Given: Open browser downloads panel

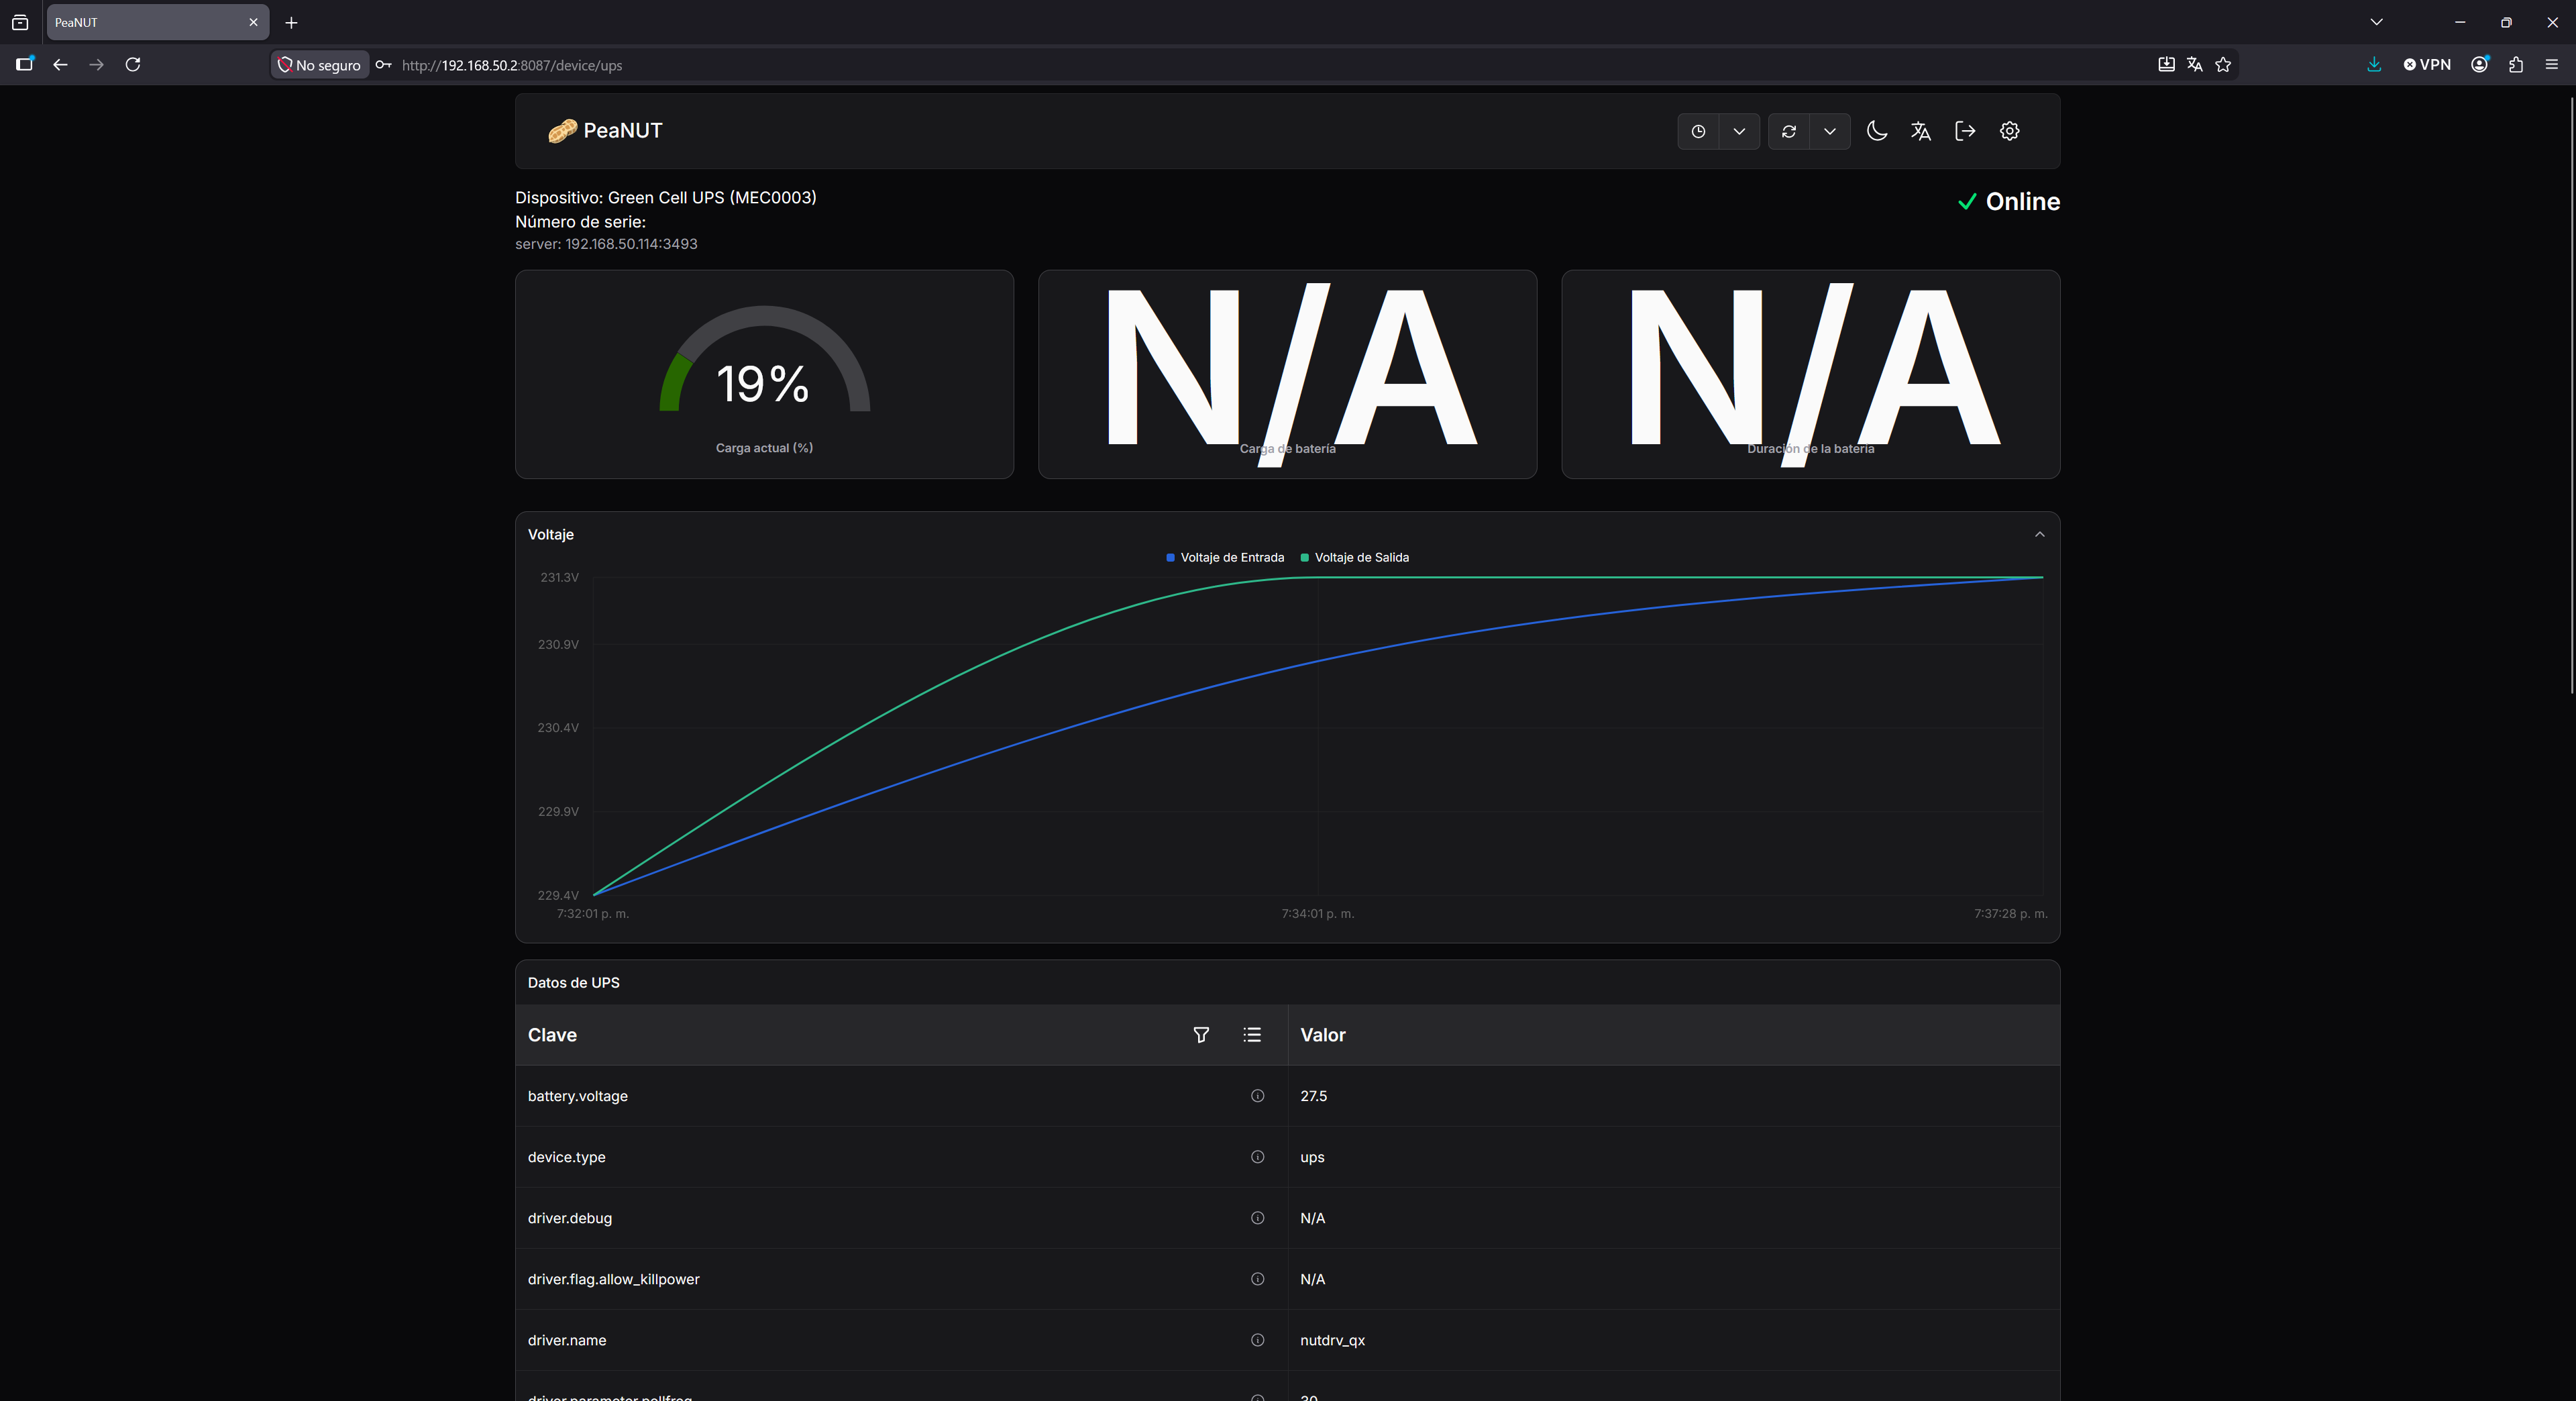Looking at the screenshot, I should point(2374,65).
